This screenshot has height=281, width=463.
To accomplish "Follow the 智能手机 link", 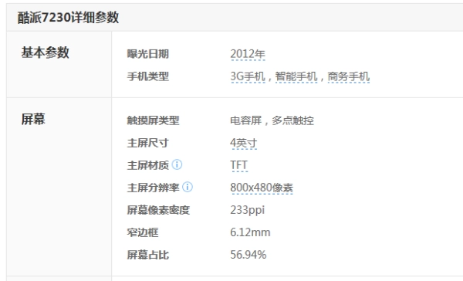I will pos(296,76).
